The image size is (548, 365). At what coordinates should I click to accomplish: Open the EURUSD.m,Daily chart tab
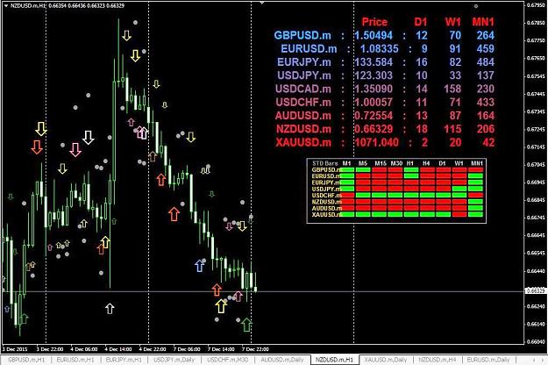tap(488, 360)
